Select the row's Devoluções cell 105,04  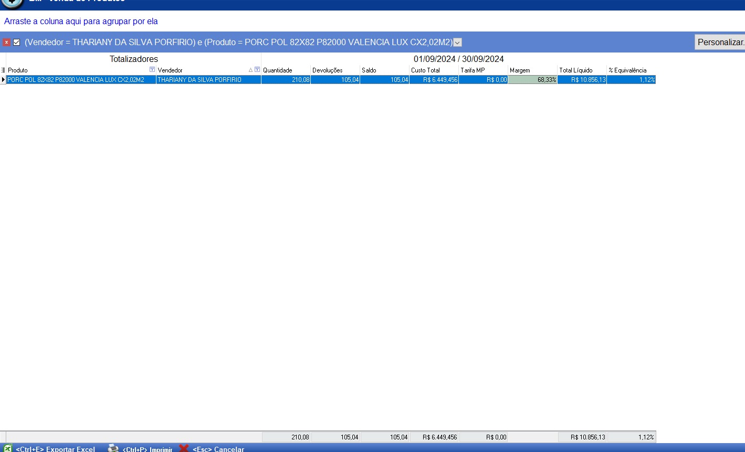pyautogui.click(x=335, y=80)
